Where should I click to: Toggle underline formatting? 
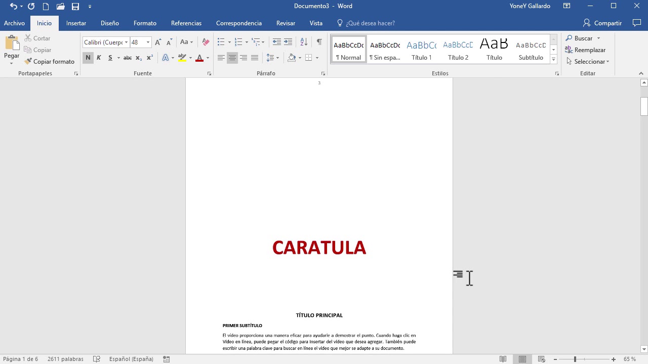point(110,58)
